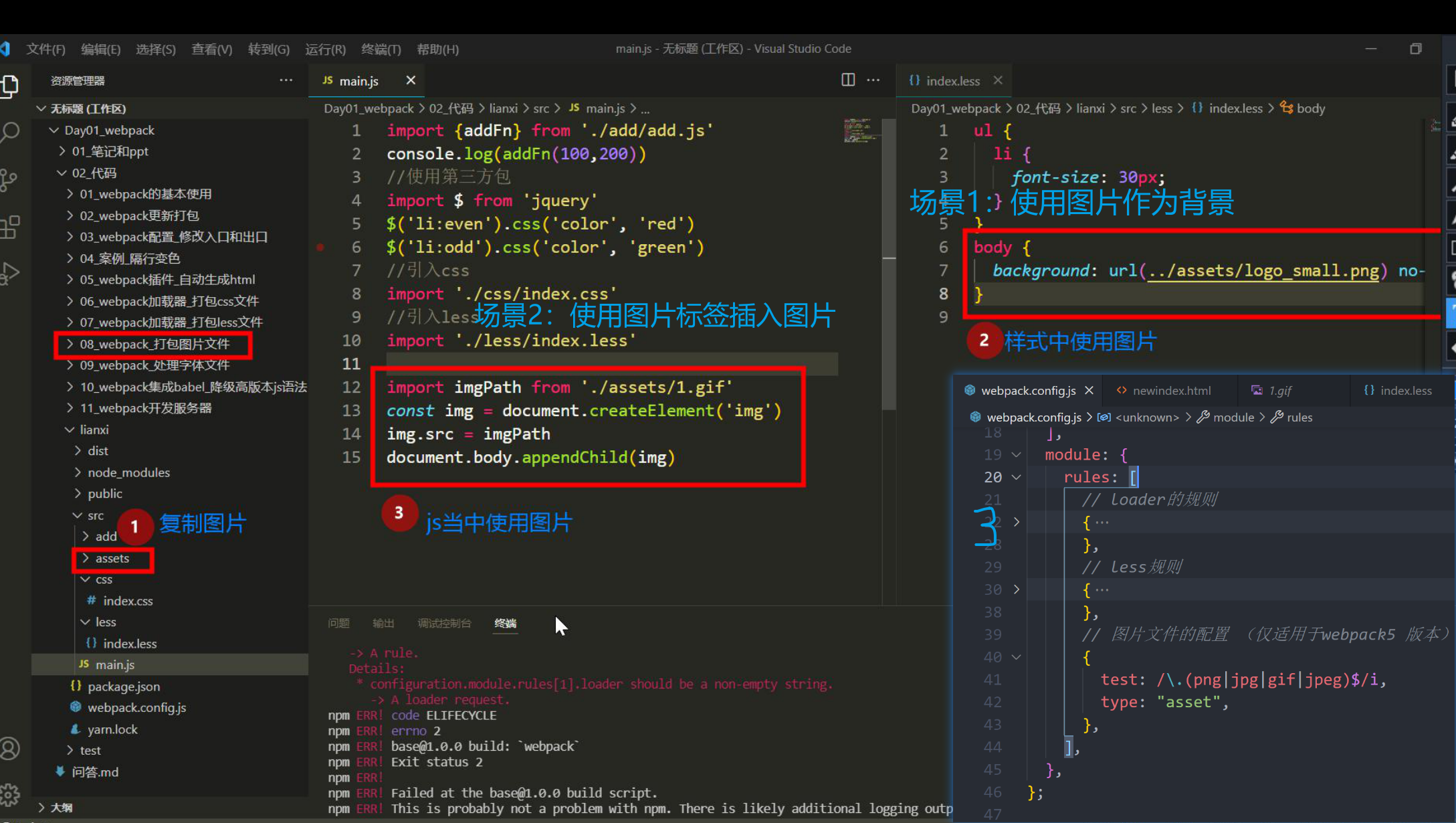Click the webpack.config.js breadcrumb file name
The width and height of the screenshot is (1456, 823).
click(x=1033, y=418)
